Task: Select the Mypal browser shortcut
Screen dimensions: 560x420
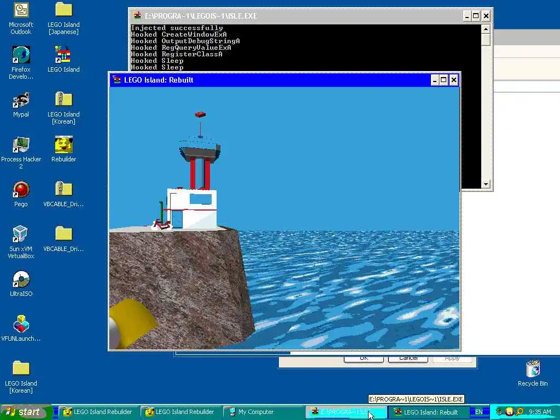Action: 21,104
